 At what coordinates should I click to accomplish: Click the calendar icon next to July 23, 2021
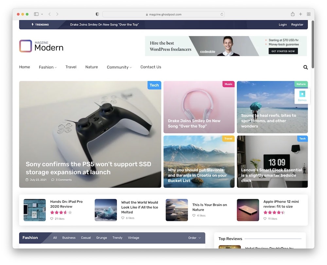pyautogui.click(x=27, y=180)
